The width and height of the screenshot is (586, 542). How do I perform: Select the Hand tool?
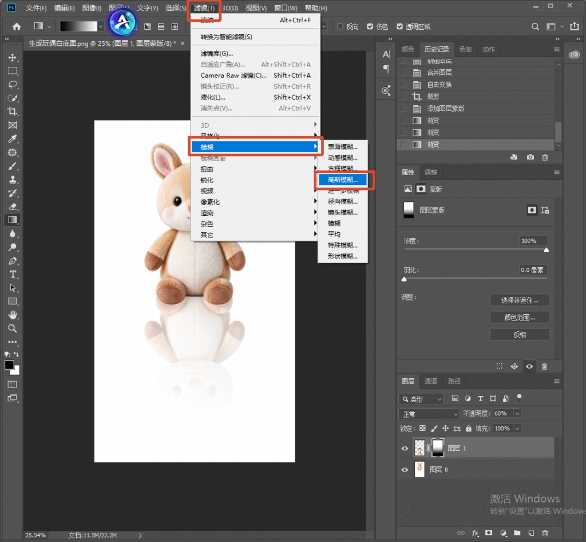(x=13, y=315)
